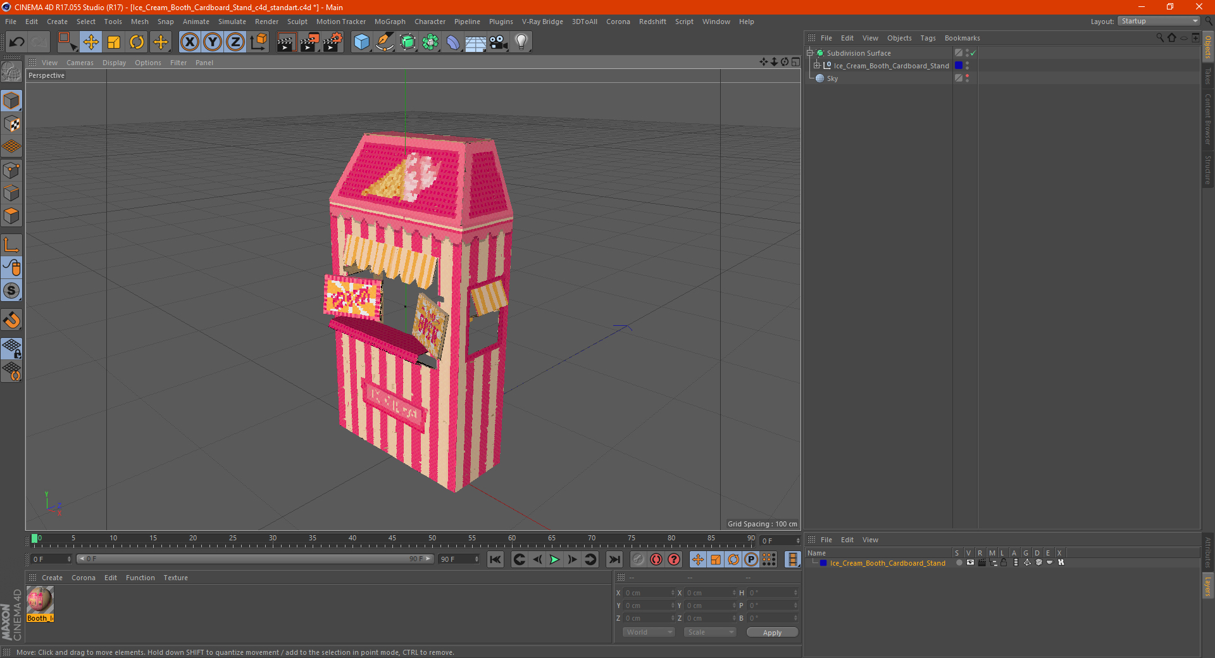Open the Render menu
1215x658 pixels.
click(266, 22)
